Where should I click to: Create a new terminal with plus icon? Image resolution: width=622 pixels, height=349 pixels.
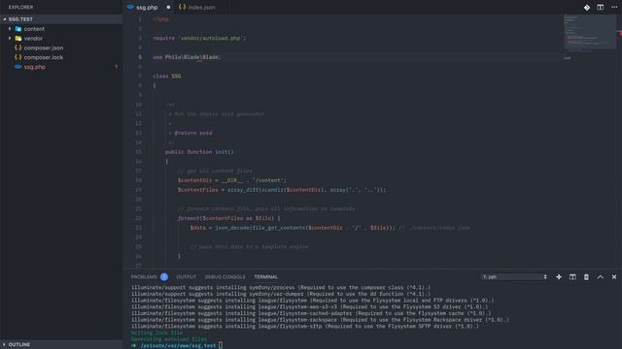559,277
